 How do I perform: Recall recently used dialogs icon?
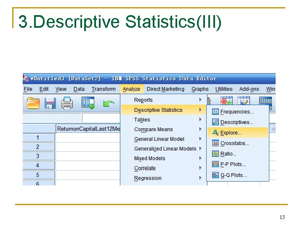click(x=88, y=103)
